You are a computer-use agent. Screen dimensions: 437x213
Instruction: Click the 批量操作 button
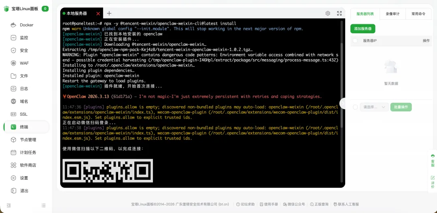401,107
